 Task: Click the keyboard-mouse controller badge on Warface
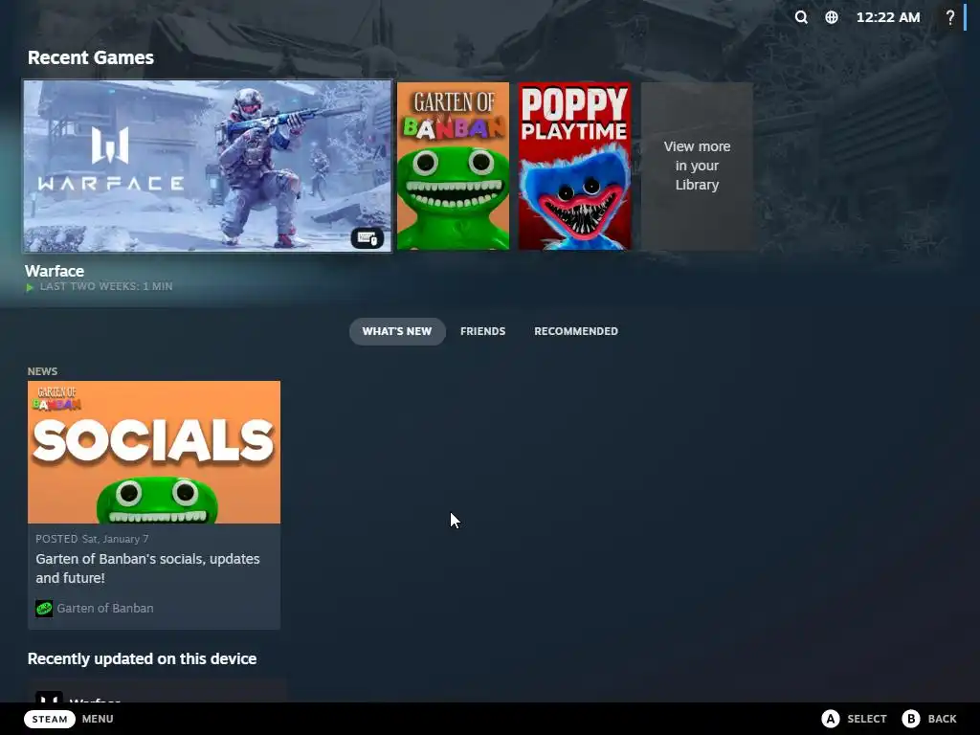[367, 238]
